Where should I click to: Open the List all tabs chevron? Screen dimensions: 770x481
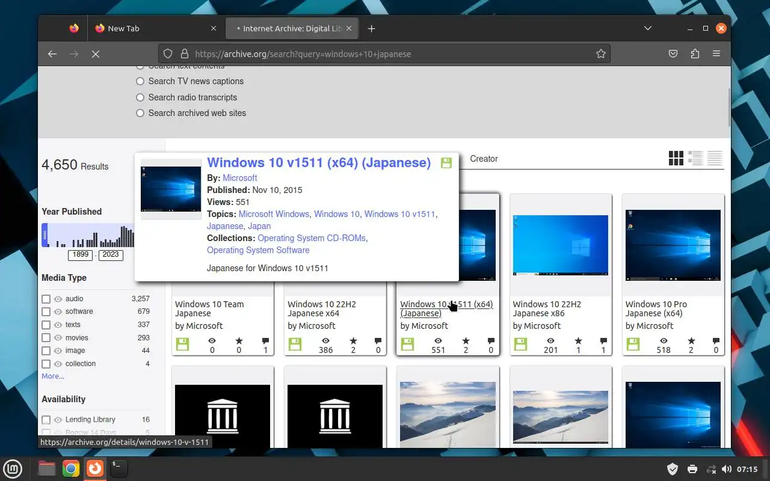point(648,28)
